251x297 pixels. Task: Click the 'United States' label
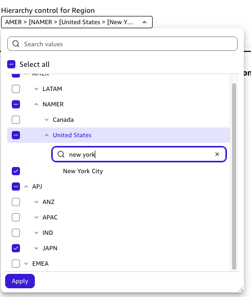(x=72, y=135)
